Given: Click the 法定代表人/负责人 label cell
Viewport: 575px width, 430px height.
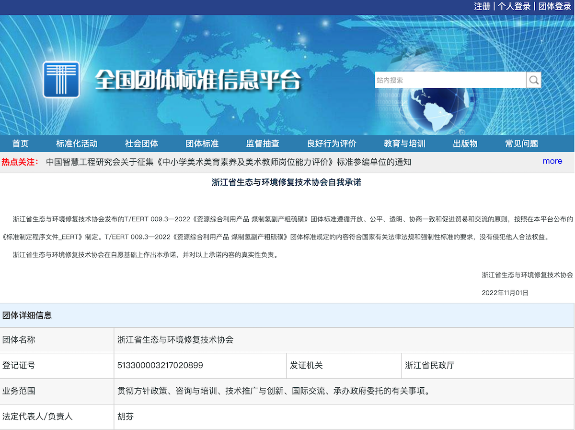Looking at the screenshot, I should tap(57, 417).
